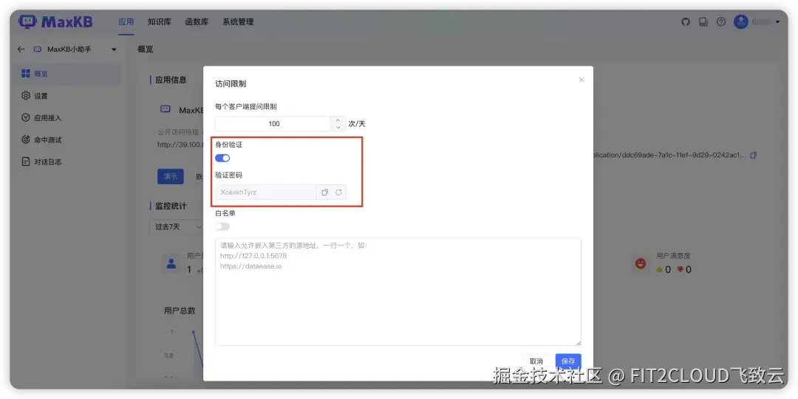Copy the verification password
Viewport: 798px width, 399px height.
(x=324, y=192)
